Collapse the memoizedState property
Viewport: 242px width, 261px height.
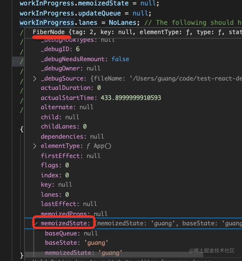point(36,223)
